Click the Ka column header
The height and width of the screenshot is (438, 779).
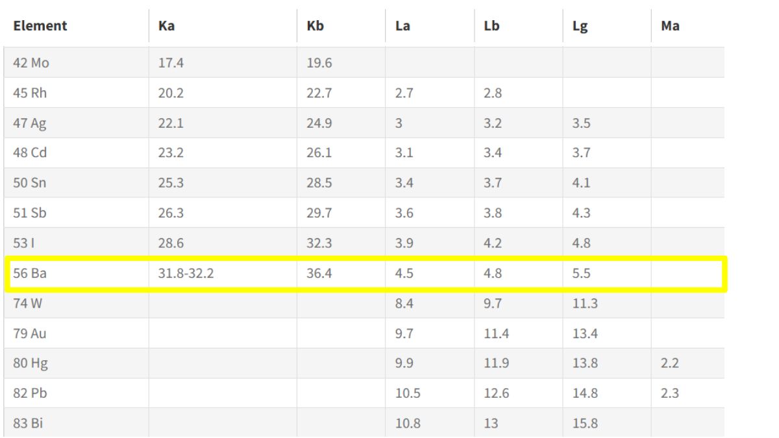pyautogui.click(x=166, y=27)
